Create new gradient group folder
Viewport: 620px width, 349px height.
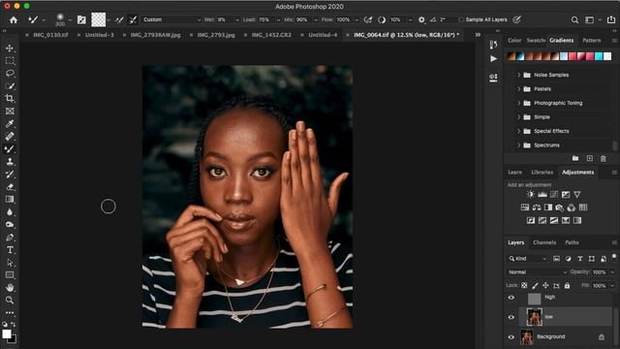[575, 158]
